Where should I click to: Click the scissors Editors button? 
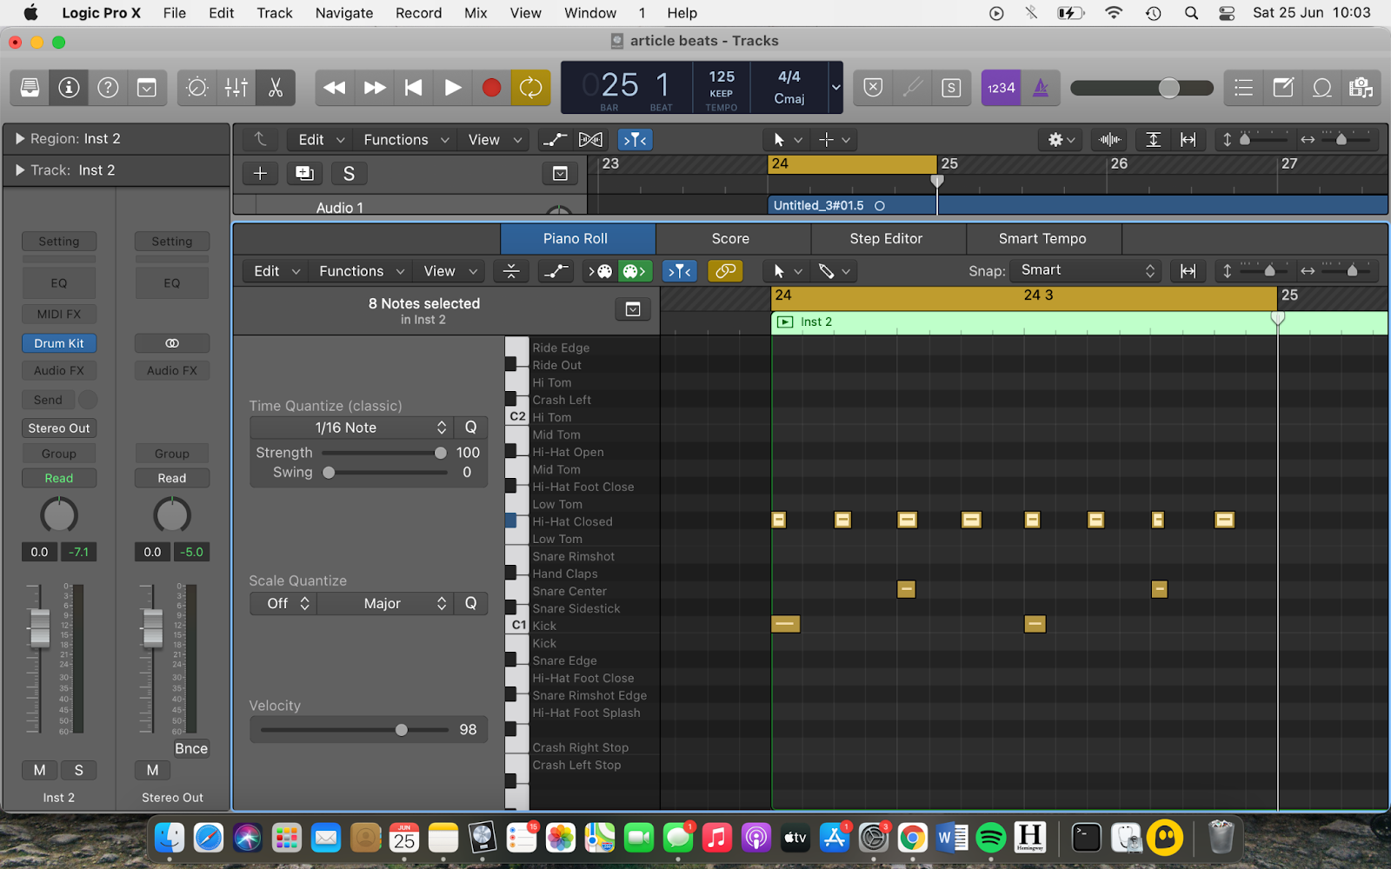pyautogui.click(x=276, y=88)
